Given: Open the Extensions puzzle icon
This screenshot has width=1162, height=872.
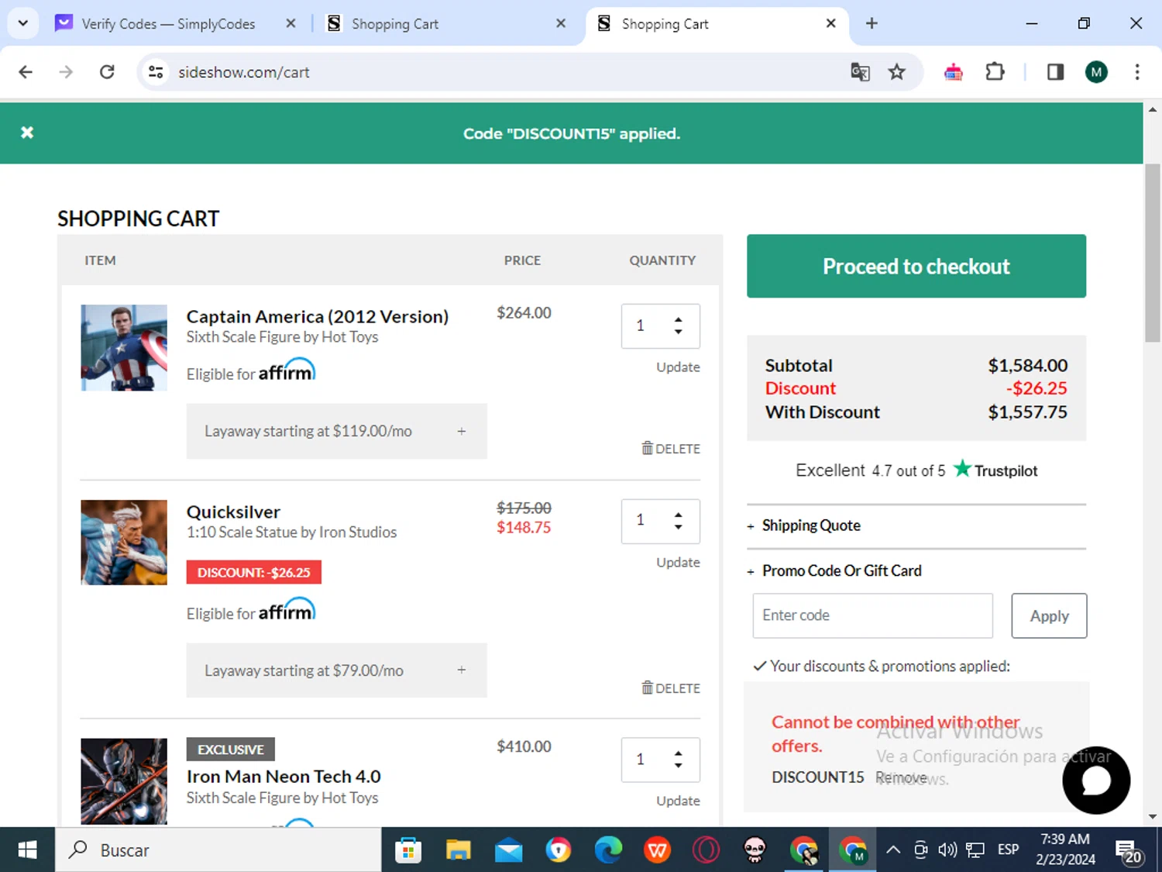Looking at the screenshot, I should (995, 72).
